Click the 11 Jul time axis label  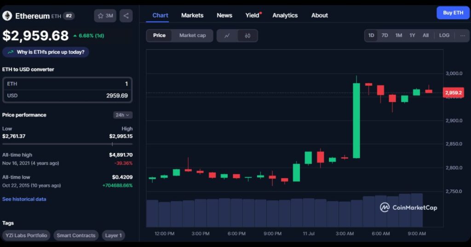click(x=309, y=234)
